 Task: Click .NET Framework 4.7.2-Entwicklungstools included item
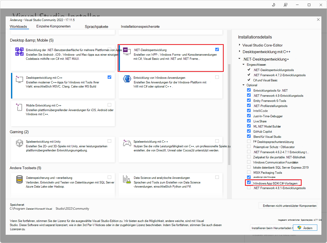(279, 75)
